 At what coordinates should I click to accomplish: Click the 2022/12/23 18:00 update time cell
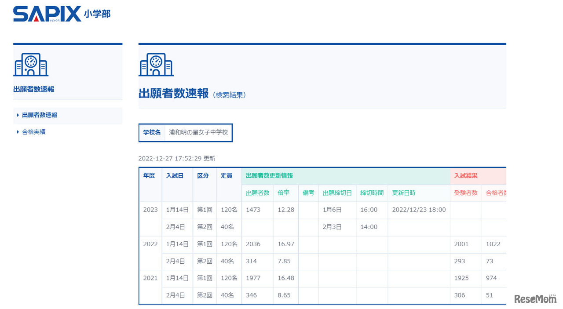pyautogui.click(x=419, y=210)
